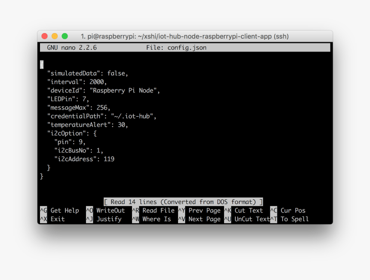Click the Read 14 lines status message
370x280 pixels.
click(183, 202)
